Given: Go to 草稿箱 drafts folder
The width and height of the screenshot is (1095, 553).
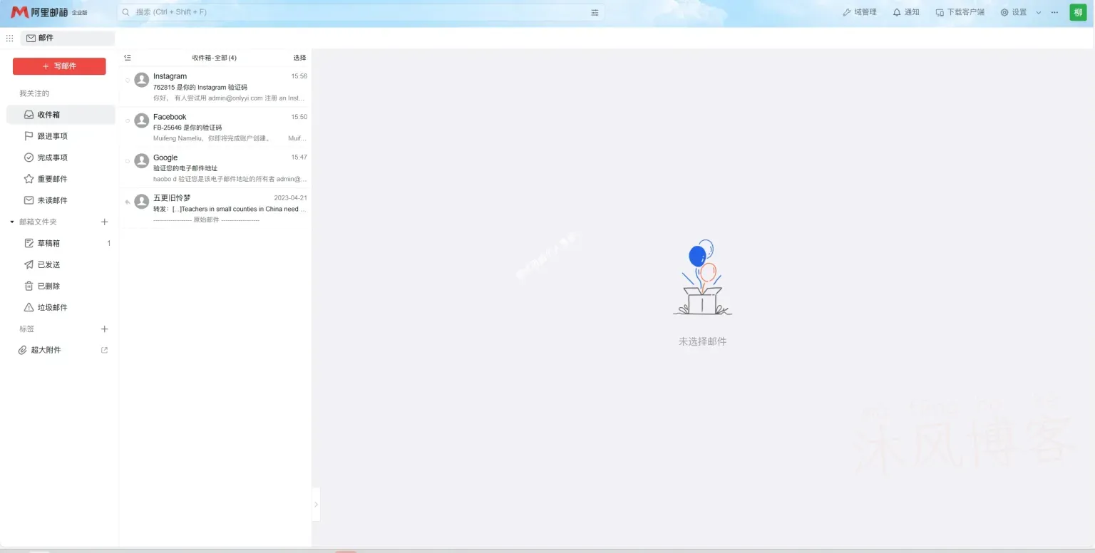Looking at the screenshot, I should coord(48,243).
